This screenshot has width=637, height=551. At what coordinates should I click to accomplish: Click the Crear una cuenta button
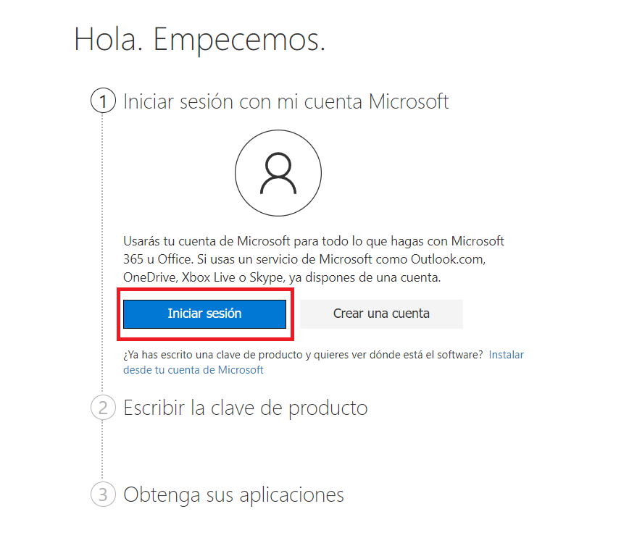[x=381, y=314]
